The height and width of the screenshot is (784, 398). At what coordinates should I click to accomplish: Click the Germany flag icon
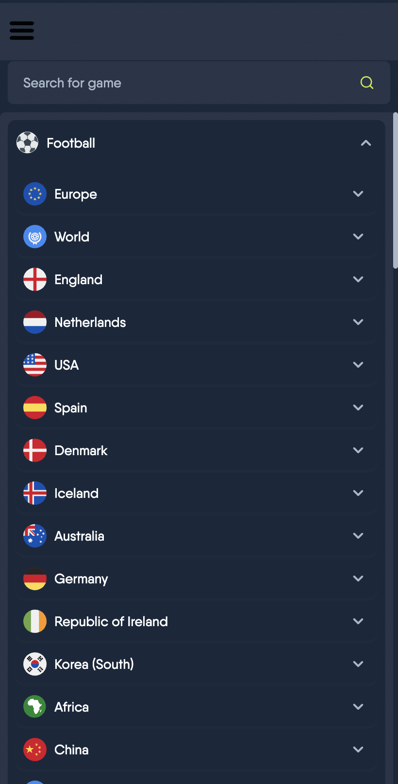tap(34, 579)
